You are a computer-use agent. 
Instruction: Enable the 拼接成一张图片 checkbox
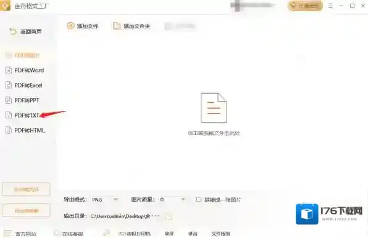(x=199, y=200)
